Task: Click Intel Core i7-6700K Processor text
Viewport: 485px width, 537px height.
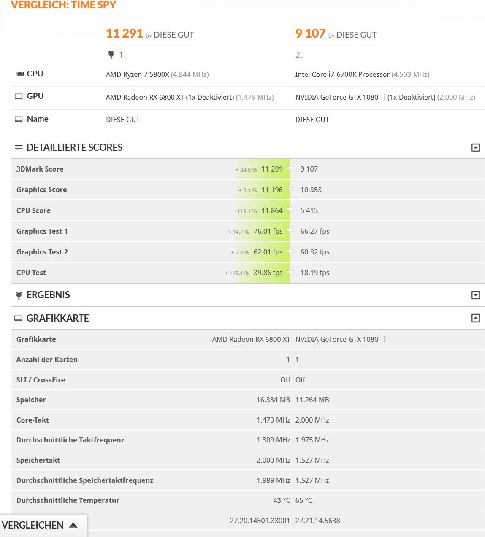Action: click(342, 74)
